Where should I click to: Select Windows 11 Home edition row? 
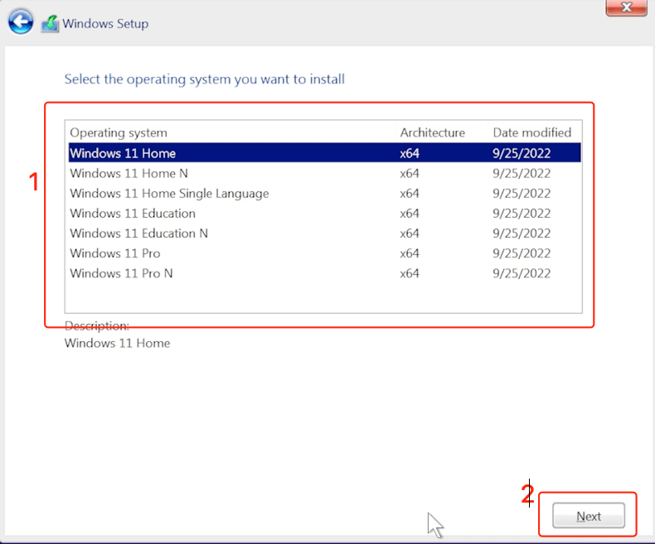(x=324, y=152)
